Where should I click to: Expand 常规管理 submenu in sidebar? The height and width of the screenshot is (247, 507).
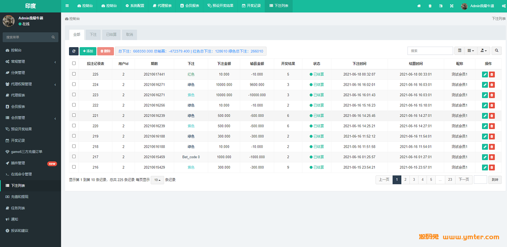[x=30, y=62]
